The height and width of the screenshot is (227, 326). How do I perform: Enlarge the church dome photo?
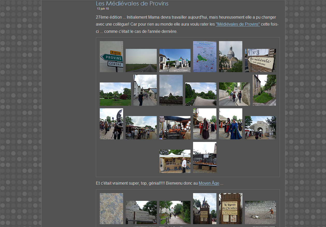click(x=231, y=57)
